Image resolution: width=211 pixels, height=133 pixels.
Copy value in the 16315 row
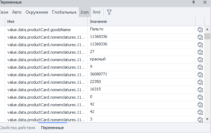[x=200, y=90]
